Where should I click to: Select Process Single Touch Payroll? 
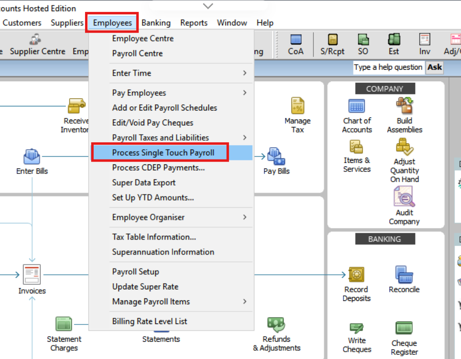(172, 153)
